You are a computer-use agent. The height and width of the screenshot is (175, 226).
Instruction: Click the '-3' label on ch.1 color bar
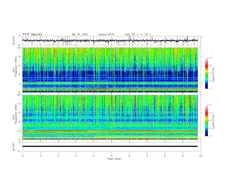click(x=210, y=57)
